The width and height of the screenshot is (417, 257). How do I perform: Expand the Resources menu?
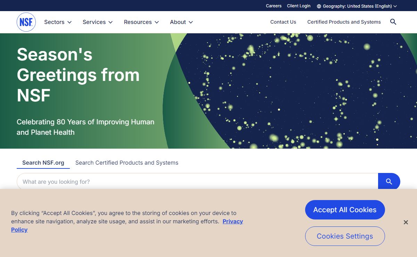click(x=141, y=22)
